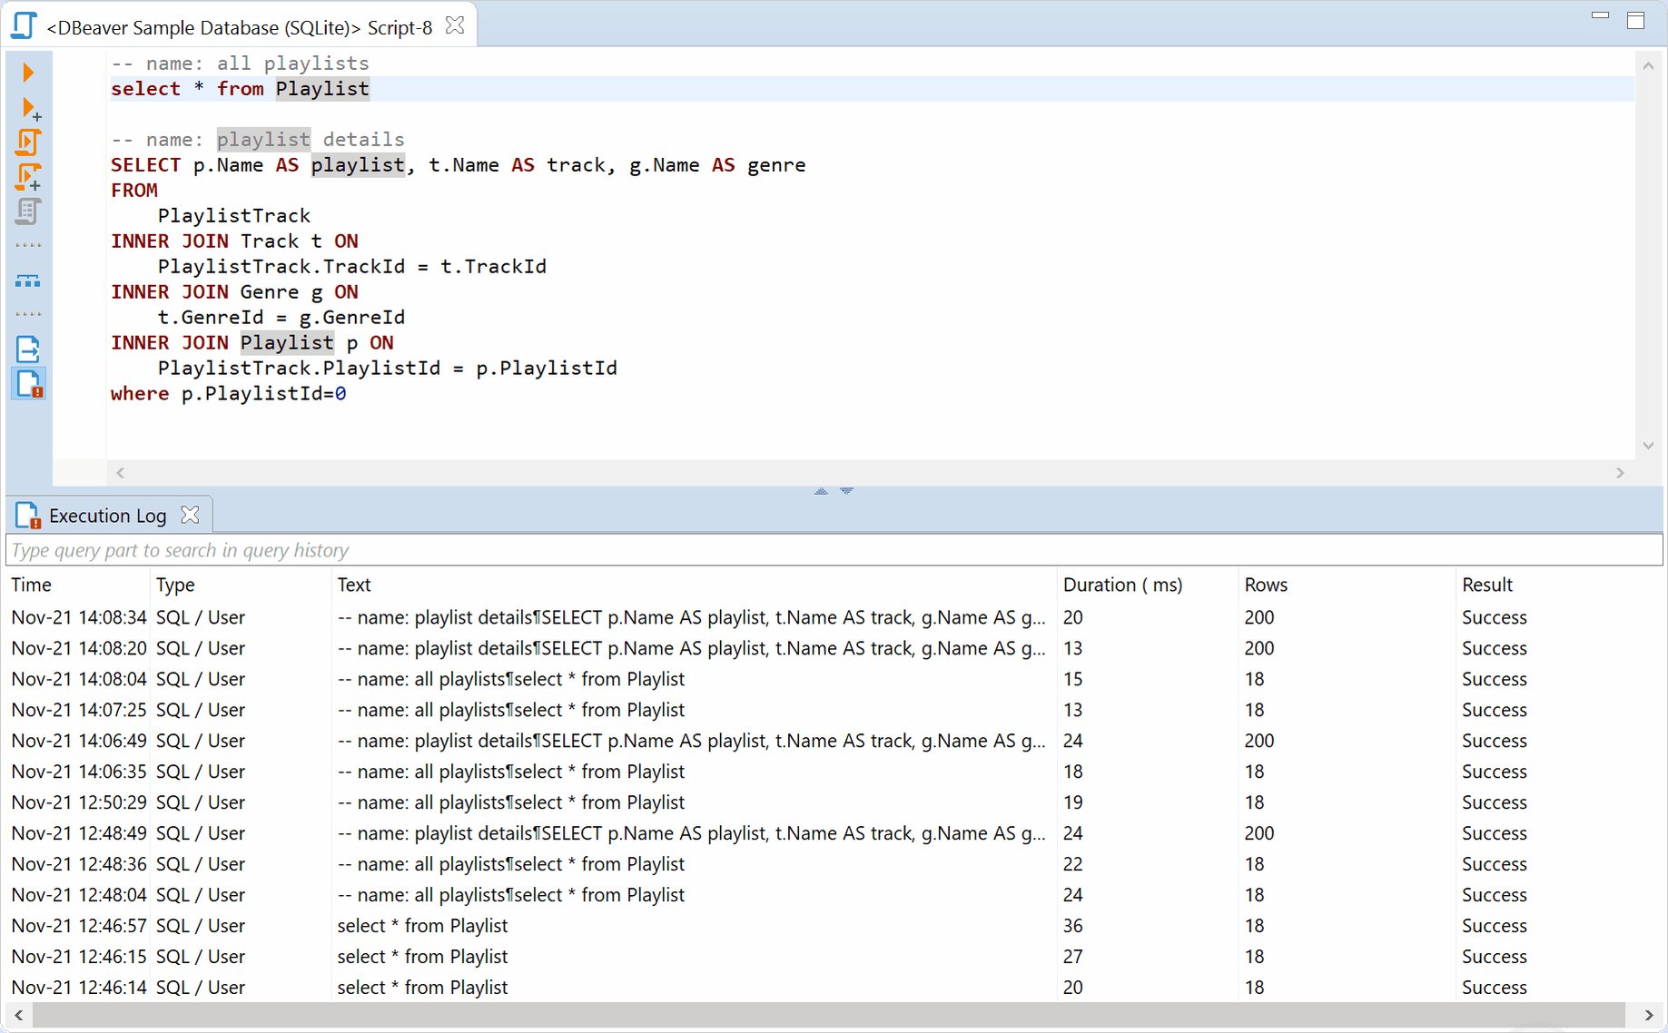Select the log row at Nov-21 14:07:25

[834, 710]
